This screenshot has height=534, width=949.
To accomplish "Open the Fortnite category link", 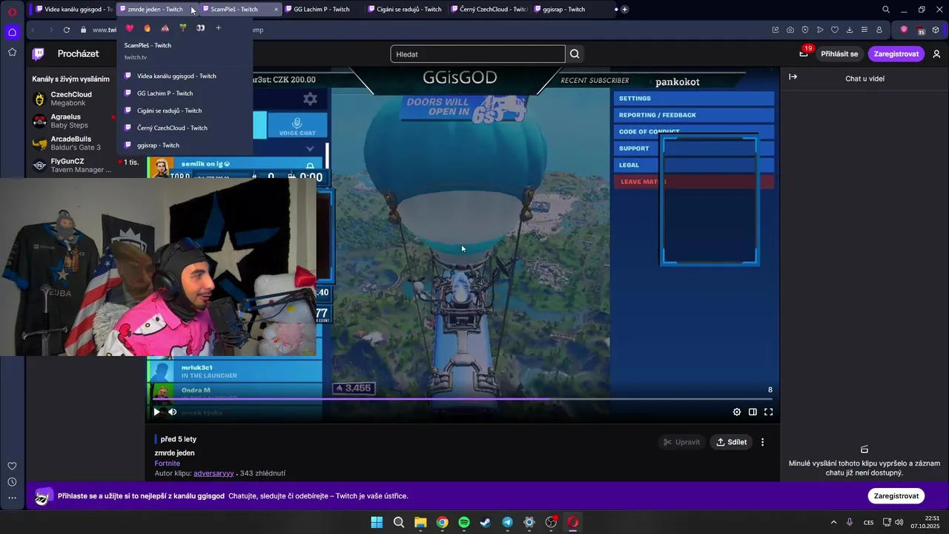I will 168,464.
